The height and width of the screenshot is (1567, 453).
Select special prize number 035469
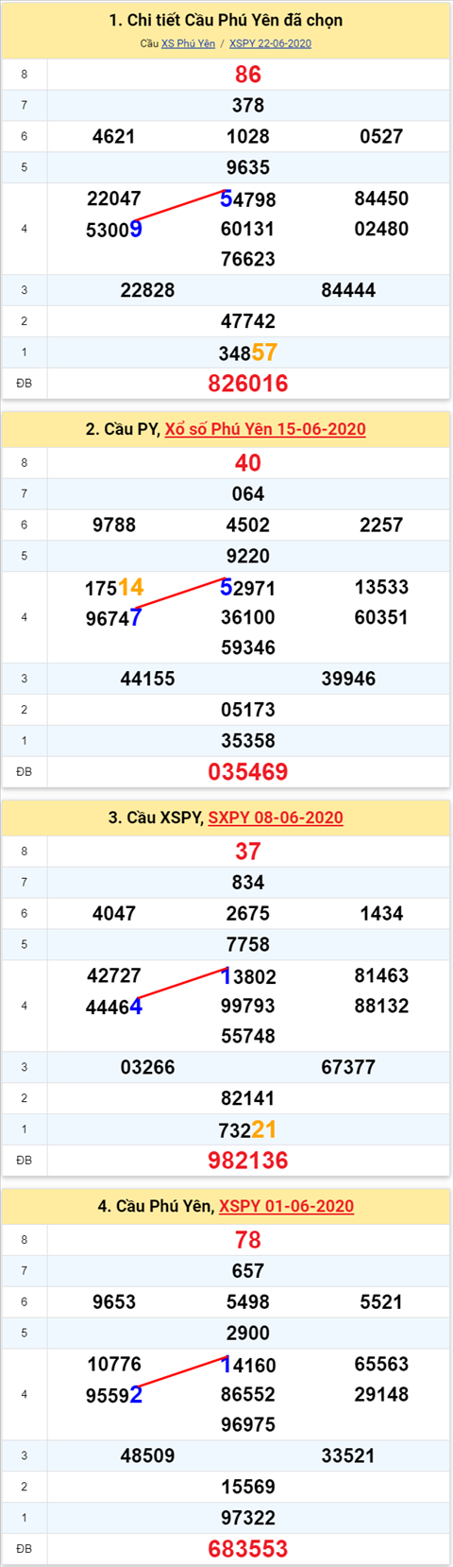click(248, 772)
